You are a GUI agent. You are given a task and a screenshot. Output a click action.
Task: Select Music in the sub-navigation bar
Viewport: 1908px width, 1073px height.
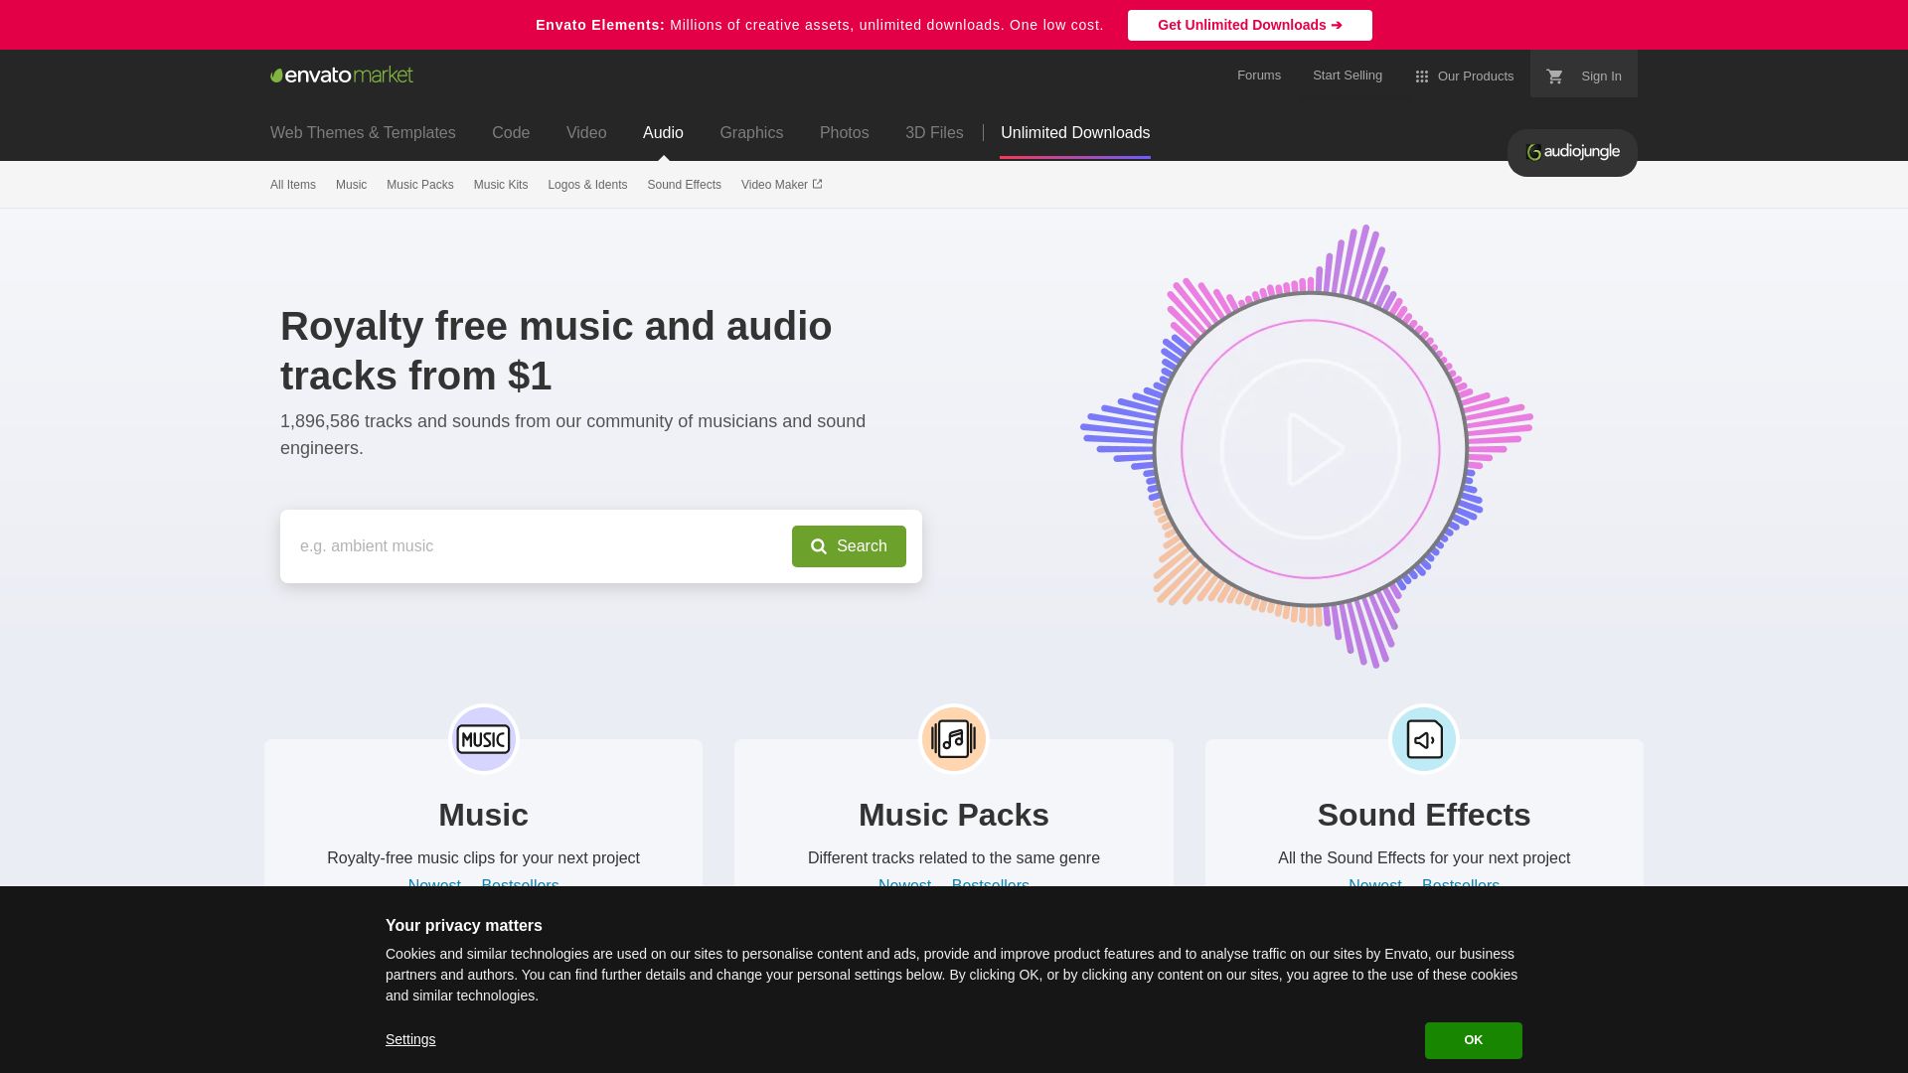[x=351, y=185]
